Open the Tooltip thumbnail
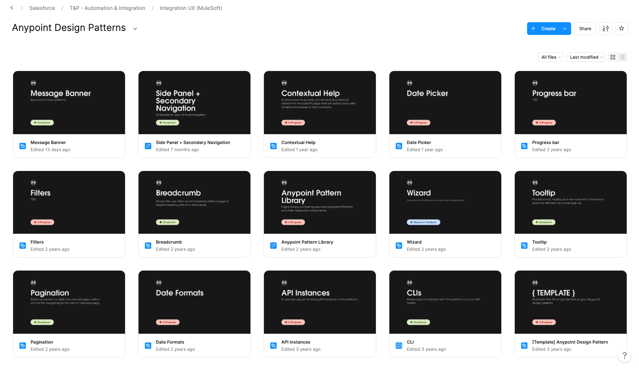Screen dimensions: 639x369 click(571, 202)
